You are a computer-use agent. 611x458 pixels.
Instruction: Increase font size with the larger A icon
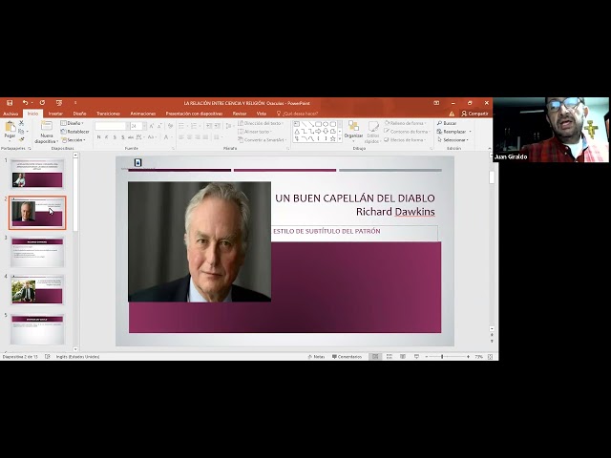click(x=152, y=126)
